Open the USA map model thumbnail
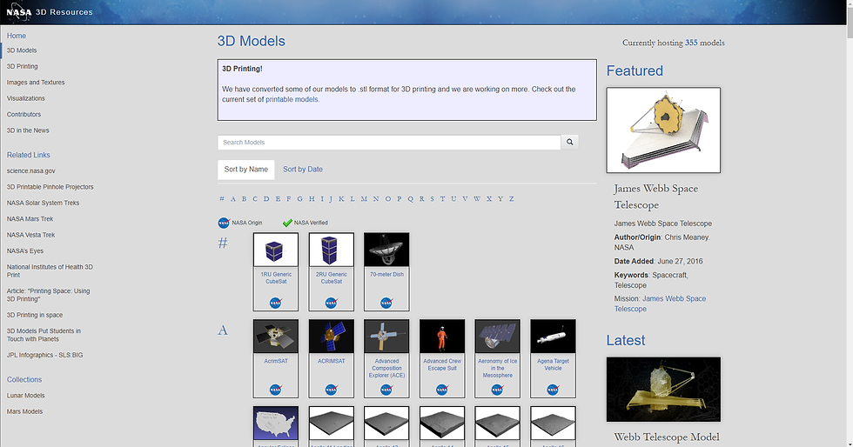 click(276, 423)
